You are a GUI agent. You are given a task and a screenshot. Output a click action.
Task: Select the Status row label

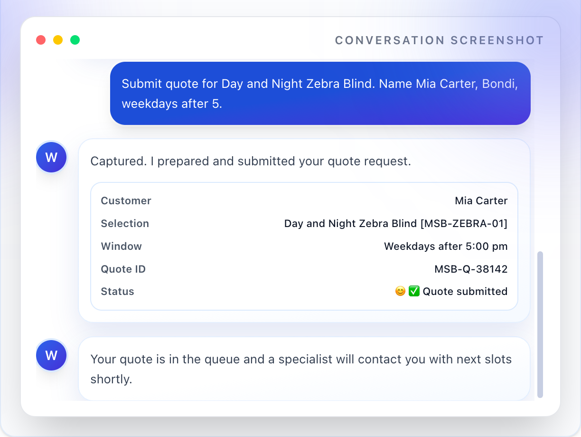tap(117, 291)
